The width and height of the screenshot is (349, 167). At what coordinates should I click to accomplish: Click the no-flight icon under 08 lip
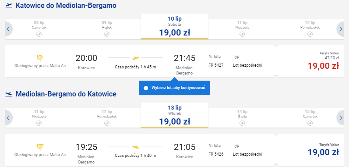pyautogui.click(x=39, y=34)
